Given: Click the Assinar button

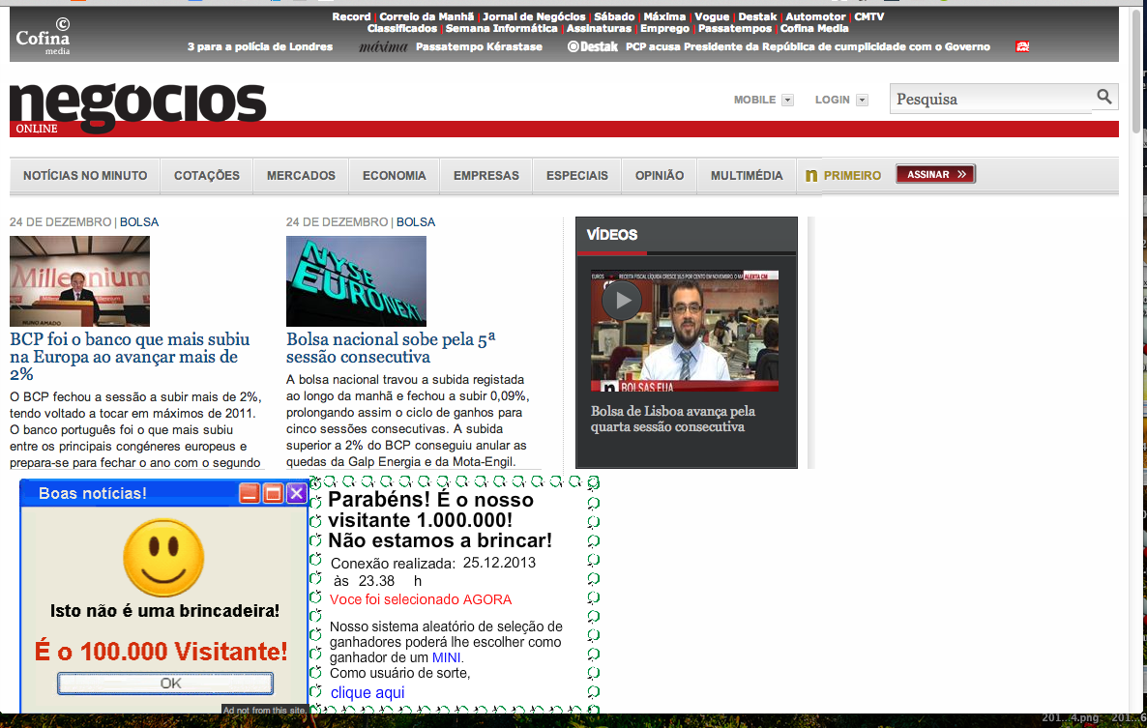Looking at the screenshot, I should coord(935,174).
